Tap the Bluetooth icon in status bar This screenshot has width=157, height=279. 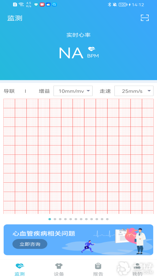(109, 5)
